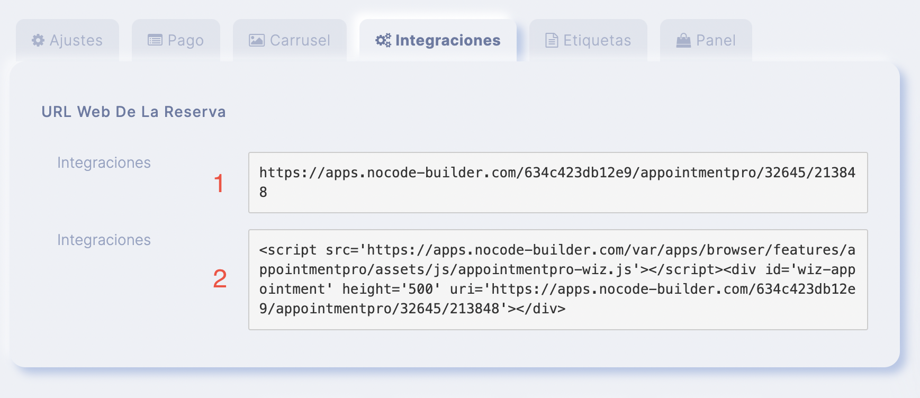Image resolution: width=920 pixels, height=398 pixels.
Task: Click the document icon on Etiquetas tab
Action: pos(552,40)
